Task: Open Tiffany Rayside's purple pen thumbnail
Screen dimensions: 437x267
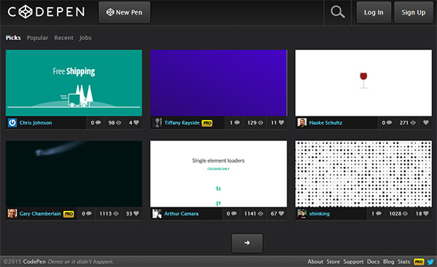Action: tap(219, 83)
